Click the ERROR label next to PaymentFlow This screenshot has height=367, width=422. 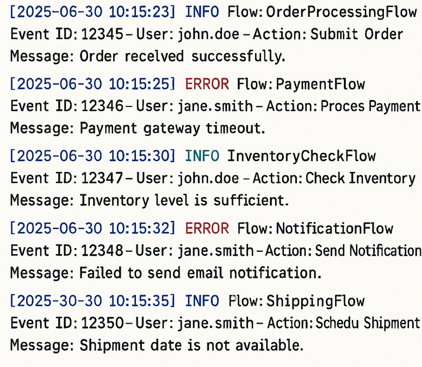[207, 84]
